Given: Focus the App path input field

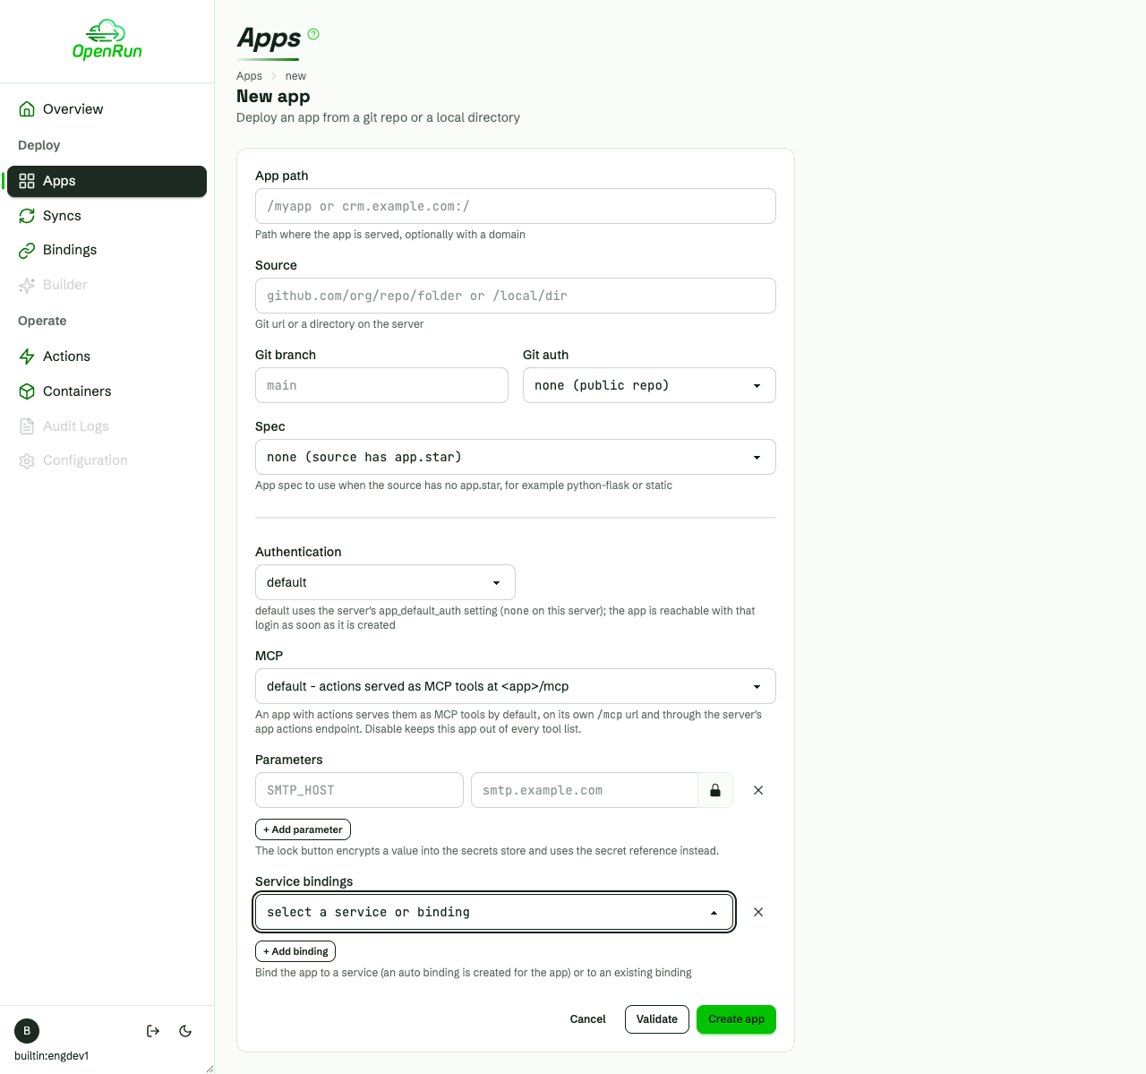Looking at the screenshot, I should pos(516,206).
